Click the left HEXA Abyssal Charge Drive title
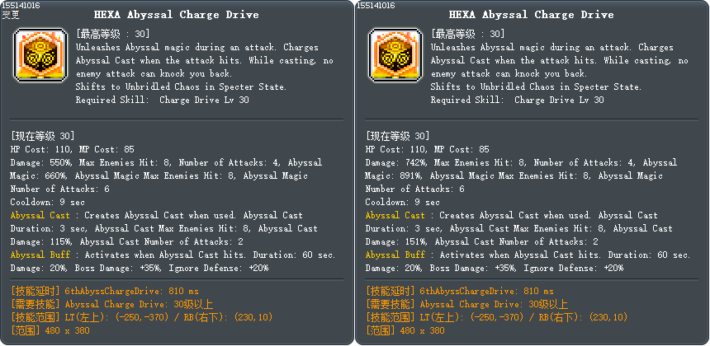This screenshot has width=710, height=346. pyautogui.click(x=177, y=15)
